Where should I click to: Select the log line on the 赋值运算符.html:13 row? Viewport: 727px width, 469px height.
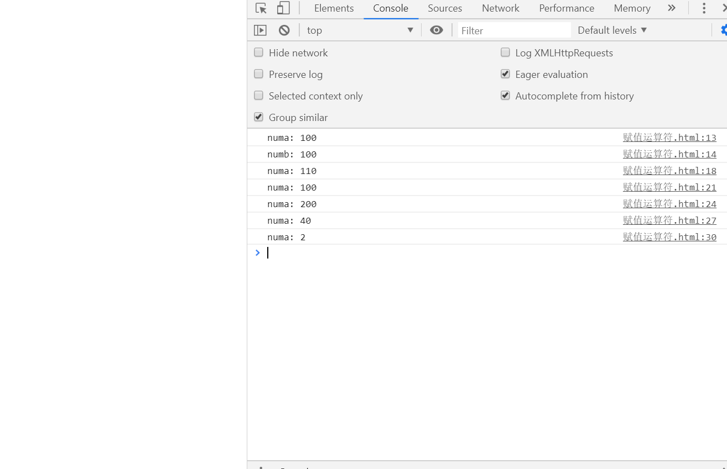[292, 138]
